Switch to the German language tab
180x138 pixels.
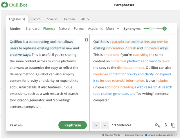coord(69,19)
